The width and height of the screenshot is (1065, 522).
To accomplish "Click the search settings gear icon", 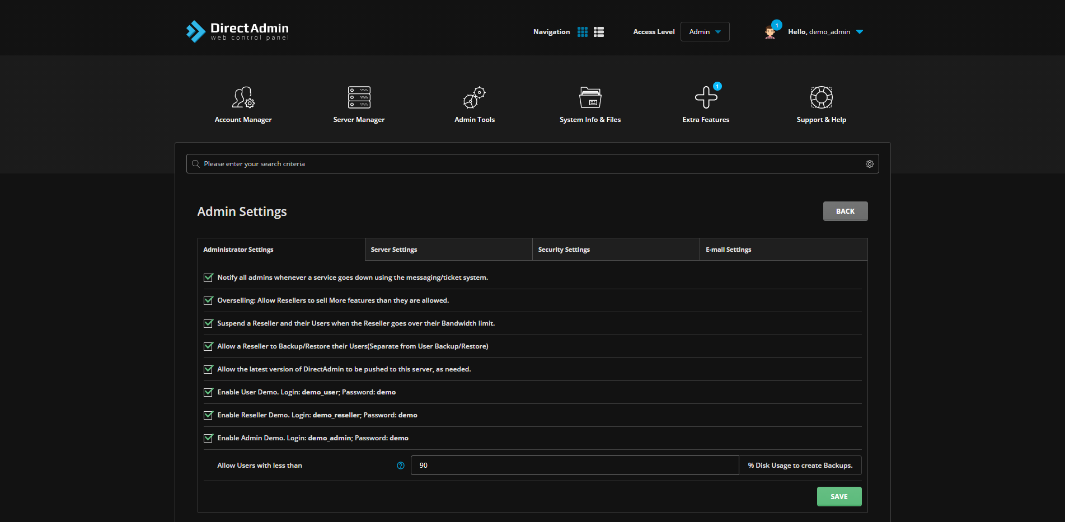I will point(870,164).
